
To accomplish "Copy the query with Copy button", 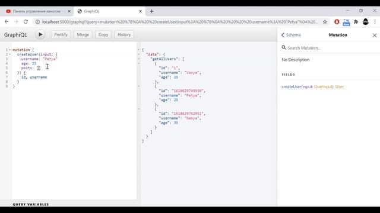I will click(x=103, y=34).
